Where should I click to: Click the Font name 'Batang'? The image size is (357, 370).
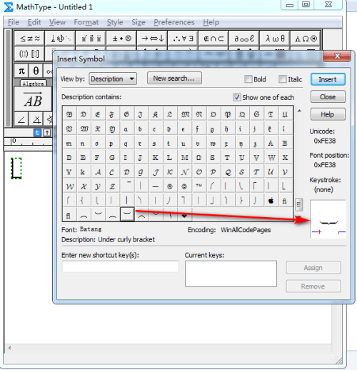pos(91,229)
